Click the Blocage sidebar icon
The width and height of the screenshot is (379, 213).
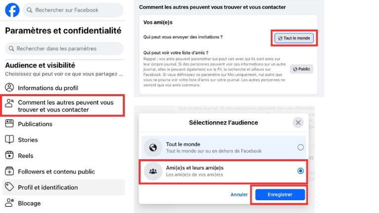point(9,203)
